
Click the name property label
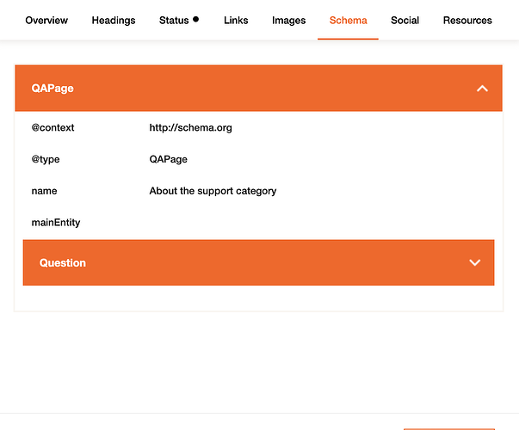[x=44, y=191]
